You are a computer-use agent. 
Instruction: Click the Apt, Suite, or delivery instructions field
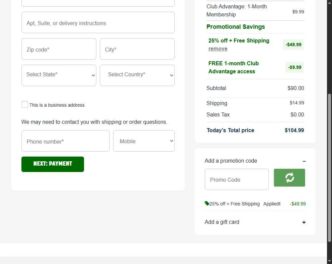click(98, 23)
